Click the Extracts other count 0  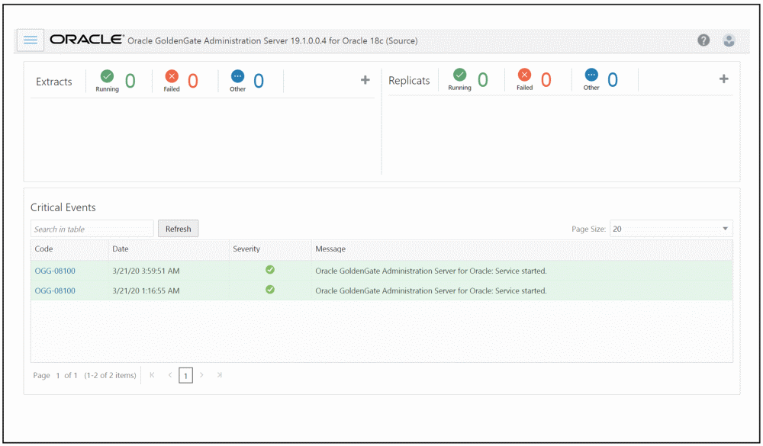pos(259,82)
